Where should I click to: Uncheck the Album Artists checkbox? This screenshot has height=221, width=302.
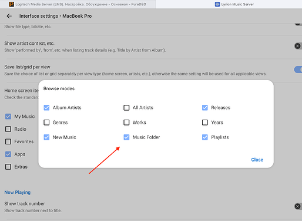click(46, 108)
